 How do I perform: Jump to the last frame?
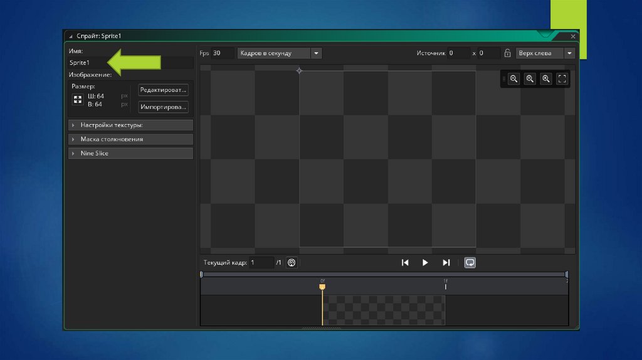click(446, 263)
